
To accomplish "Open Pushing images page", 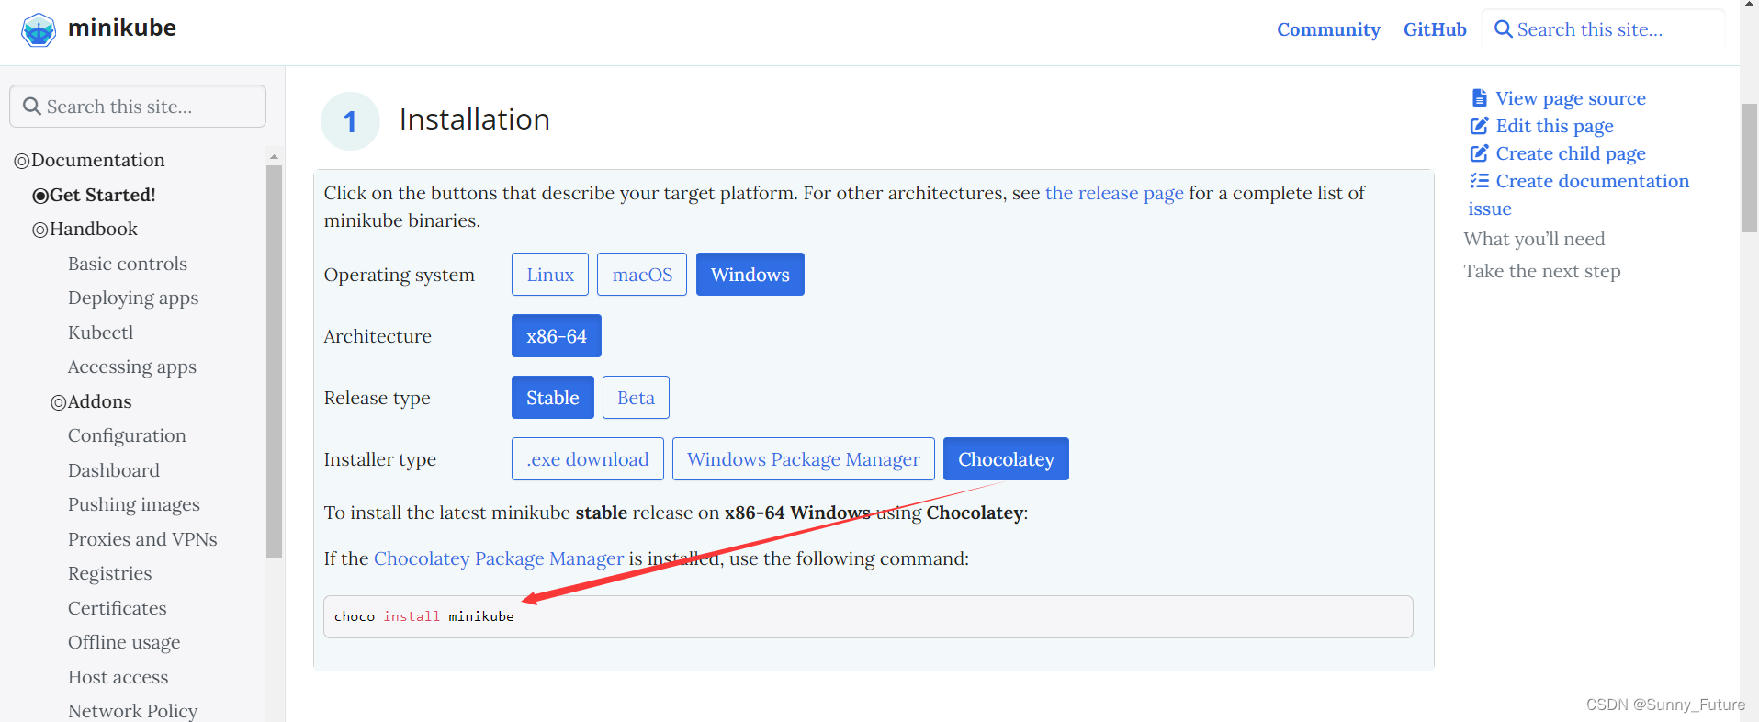I will click(x=134, y=504).
